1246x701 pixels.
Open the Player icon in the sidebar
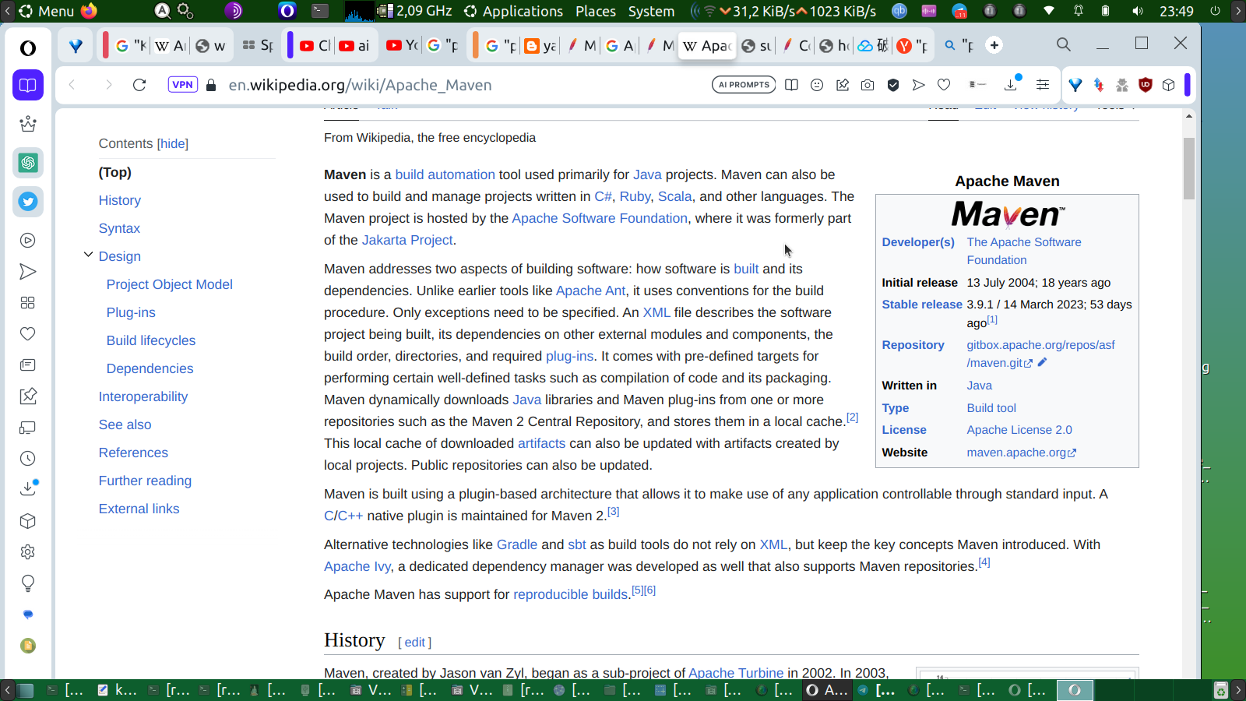tap(28, 241)
